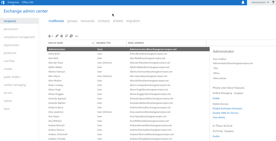Image resolution: width=276 pixels, height=141 pixels.
Task: Open mail flow section
Action: tap(9, 61)
